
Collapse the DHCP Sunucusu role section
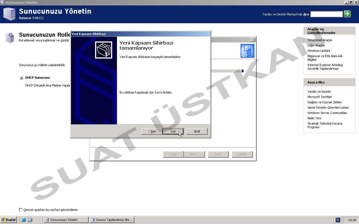pyautogui.click(x=22, y=78)
